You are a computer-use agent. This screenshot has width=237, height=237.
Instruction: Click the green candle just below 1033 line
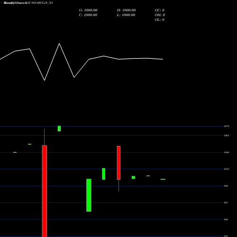(x=104, y=174)
